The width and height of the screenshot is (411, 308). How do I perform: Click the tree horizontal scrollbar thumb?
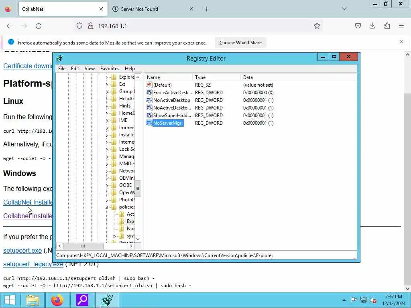(x=83, y=246)
